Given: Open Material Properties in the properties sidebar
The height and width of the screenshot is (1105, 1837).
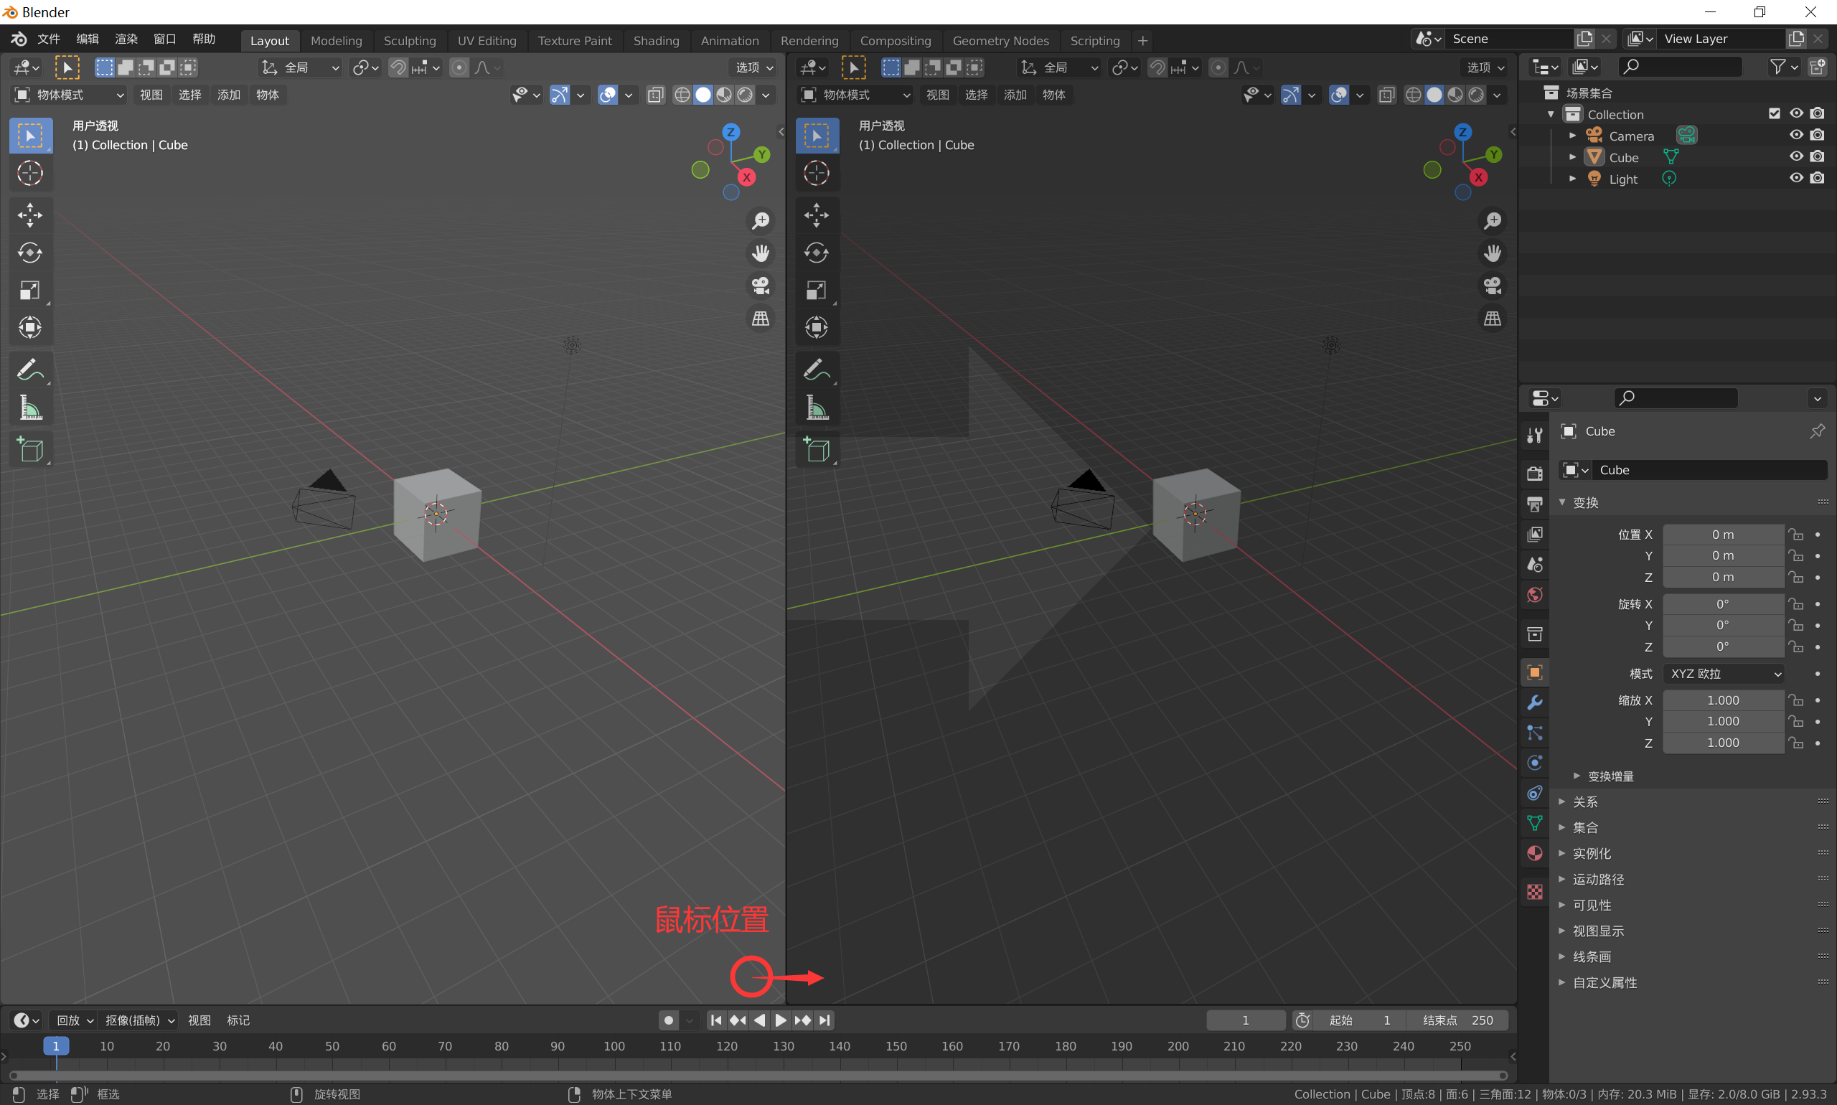Looking at the screenshot, I should (x=1534, y=853).
